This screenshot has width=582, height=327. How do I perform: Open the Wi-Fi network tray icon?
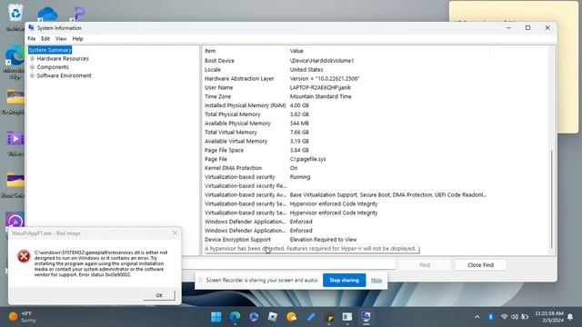click(x=504, y=317)
